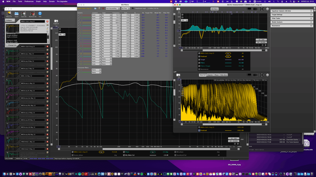The width and height of the screenshot is (316, 177).
Task: Click the fit-to-data arrows icon in EQ graph
Action: coord(261,9)
